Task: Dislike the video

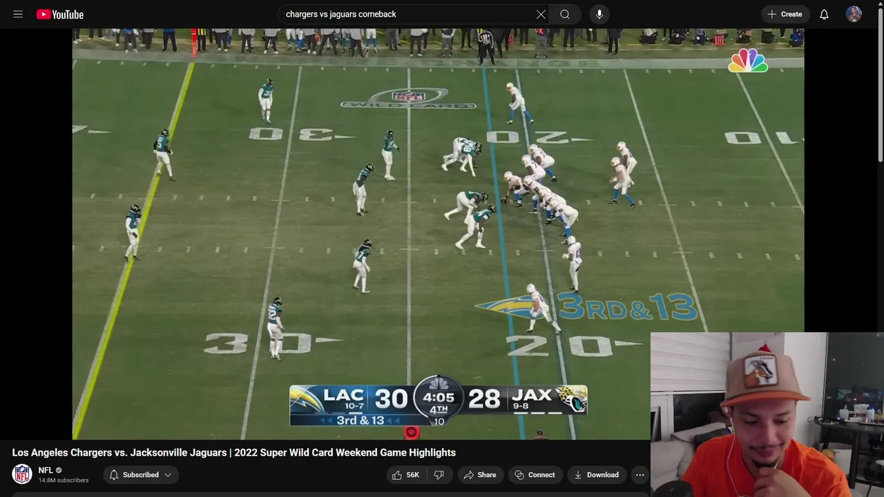Action: click(x=439, y=475)
